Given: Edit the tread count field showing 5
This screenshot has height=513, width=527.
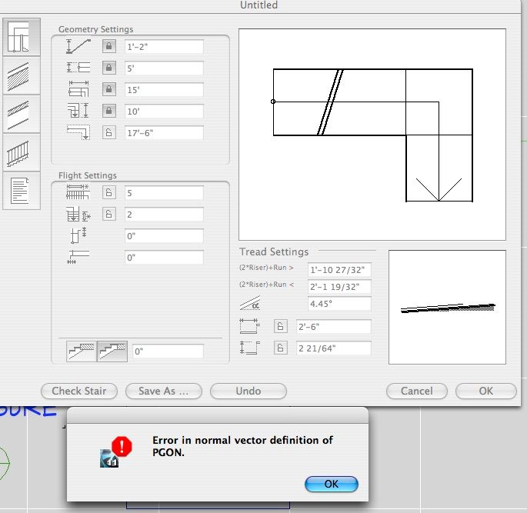Looking at the screenshot, I should [x=164, y=193].
